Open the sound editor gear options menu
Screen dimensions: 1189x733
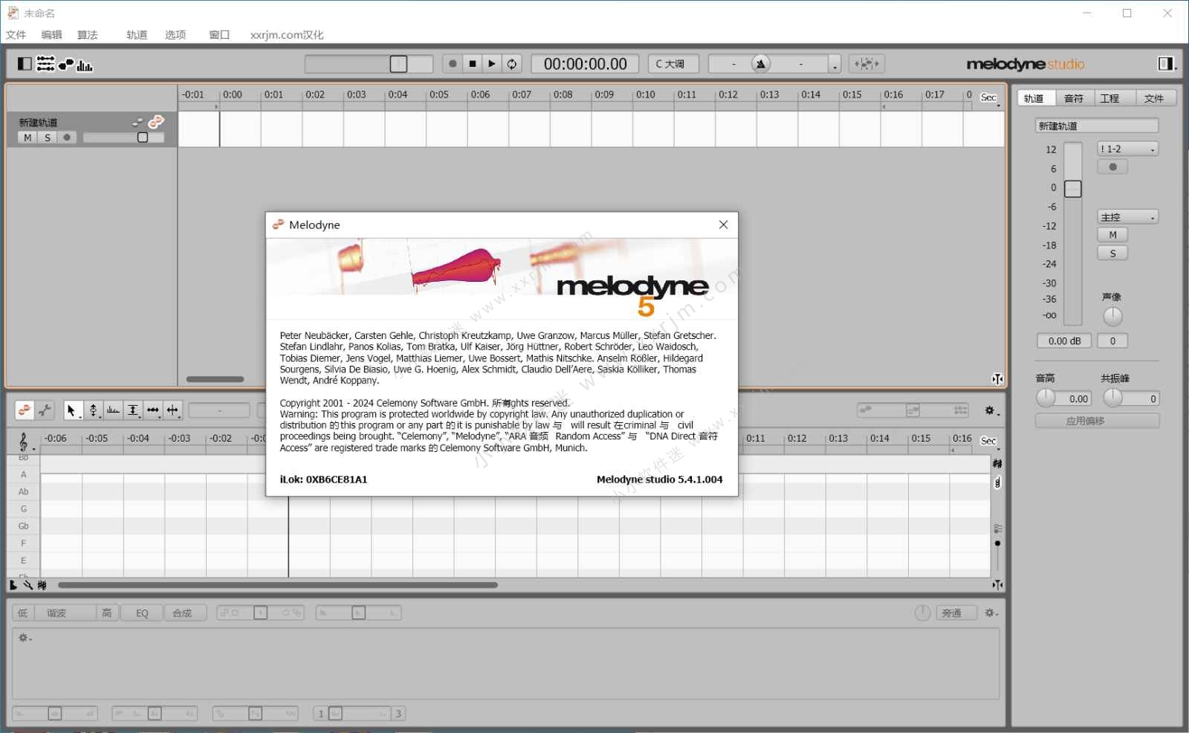click(991, 613)
